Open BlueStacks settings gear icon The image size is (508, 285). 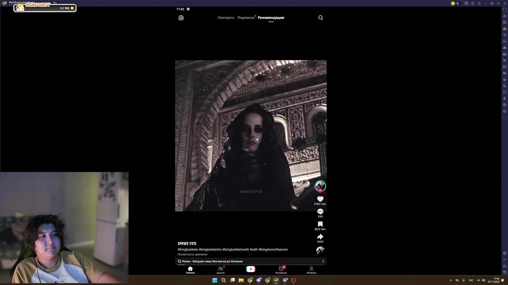tap(504, 253)
